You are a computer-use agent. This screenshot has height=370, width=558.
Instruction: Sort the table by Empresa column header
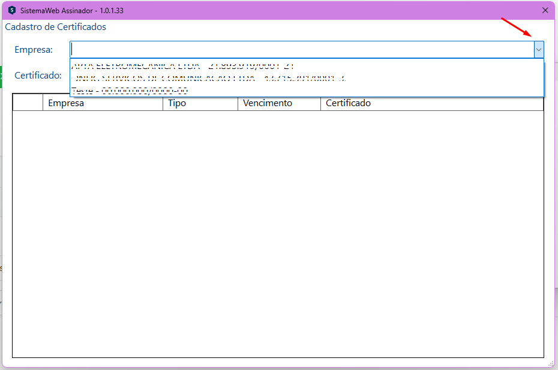point(103,103)
